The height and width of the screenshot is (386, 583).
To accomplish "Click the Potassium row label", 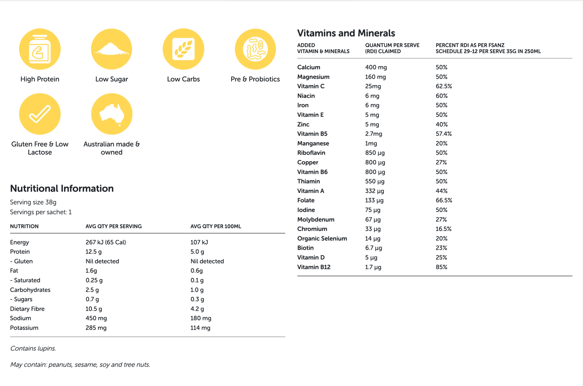I will 24,328.
